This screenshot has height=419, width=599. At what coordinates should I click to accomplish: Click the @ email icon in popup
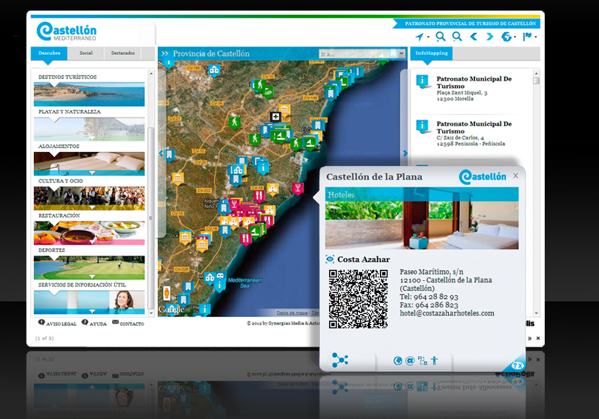point(410,361)
